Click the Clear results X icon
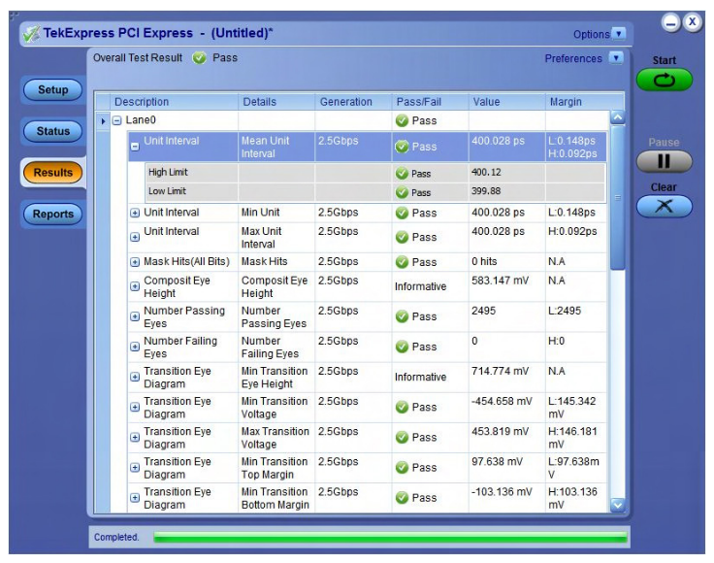The width and height of the screenshot is (714, 563). pyautogui.click(x=665, y=206)
